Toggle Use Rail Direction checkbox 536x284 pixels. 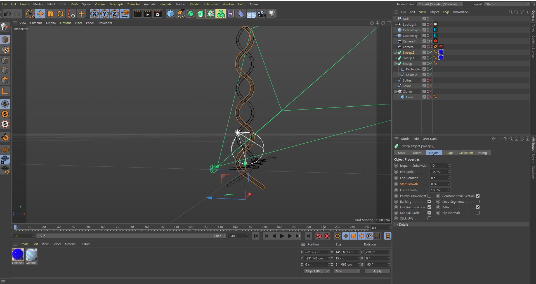429,207
